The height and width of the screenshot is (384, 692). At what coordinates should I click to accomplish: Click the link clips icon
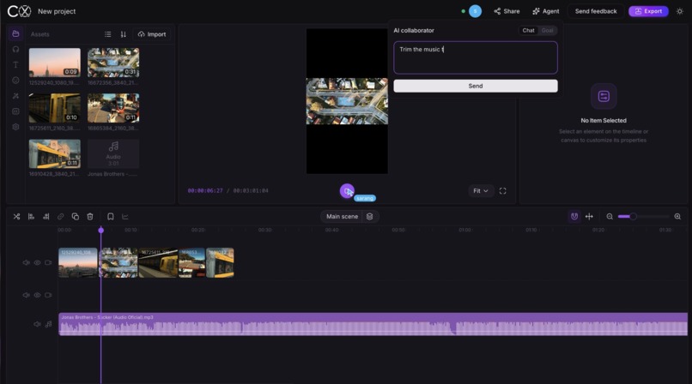(x=60, y=217)
